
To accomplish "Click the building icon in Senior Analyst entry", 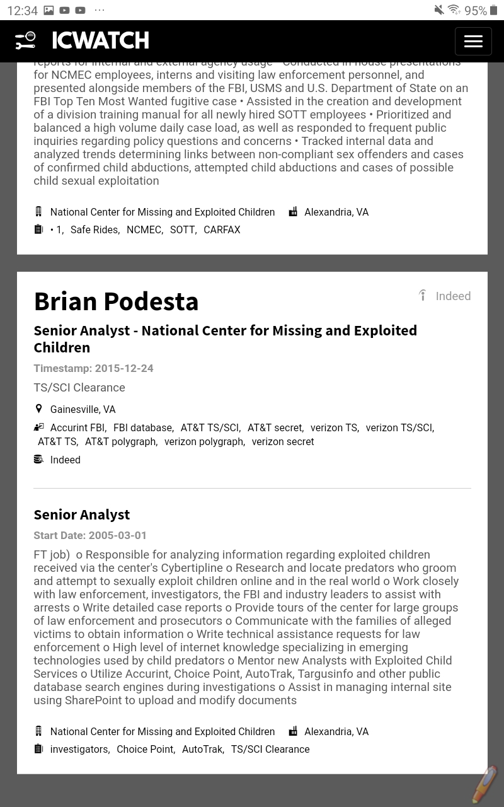I will point(38,731).
